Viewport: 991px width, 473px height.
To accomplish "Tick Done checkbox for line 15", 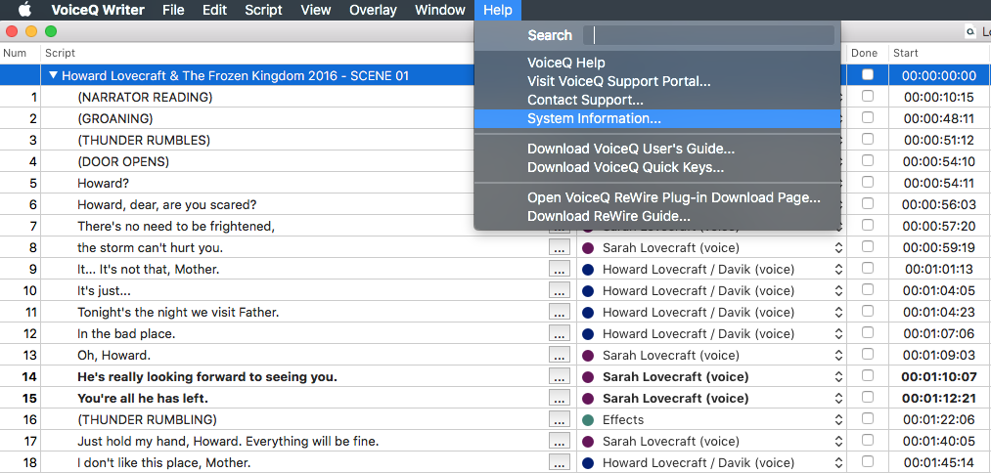I will (x=868, y=397).
